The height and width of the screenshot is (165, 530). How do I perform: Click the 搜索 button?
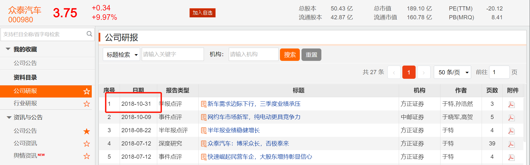tap(290, 55)
